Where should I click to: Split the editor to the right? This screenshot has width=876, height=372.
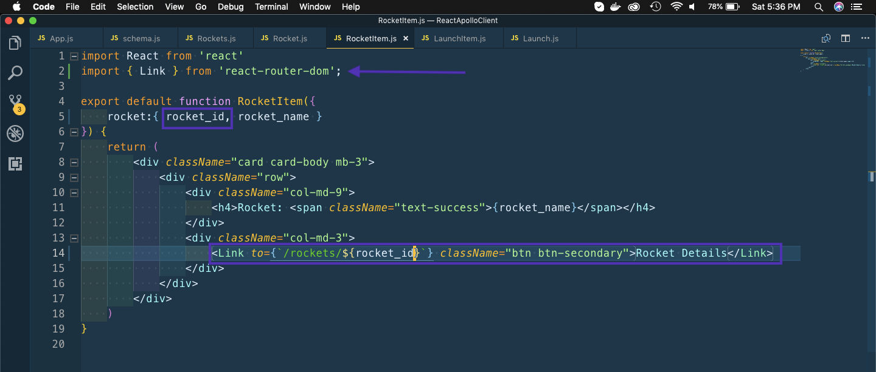pos(846,38)
